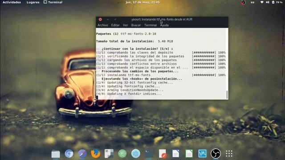This screenshot has height=160, width=285.
Task: Launch Firefox from the dock
Action: pos(96,154)
